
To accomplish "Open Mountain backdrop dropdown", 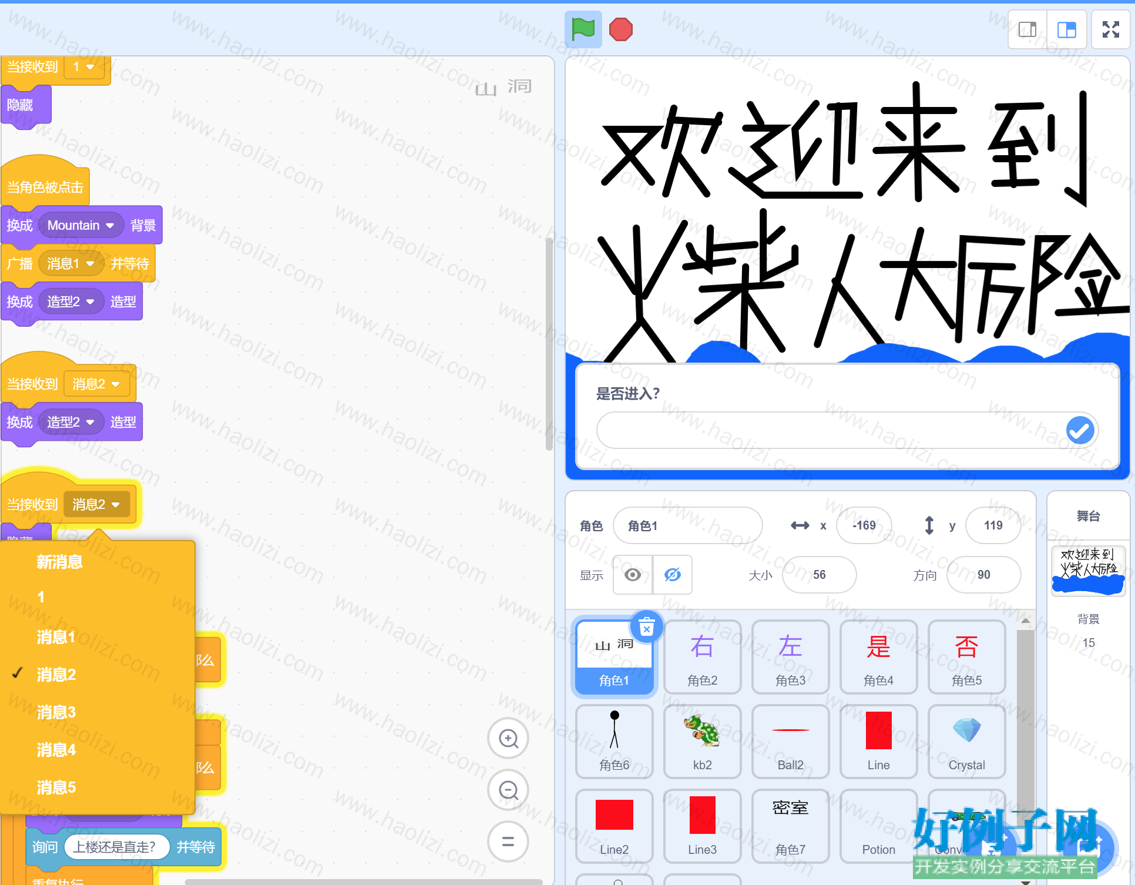I will pos(81,226).
